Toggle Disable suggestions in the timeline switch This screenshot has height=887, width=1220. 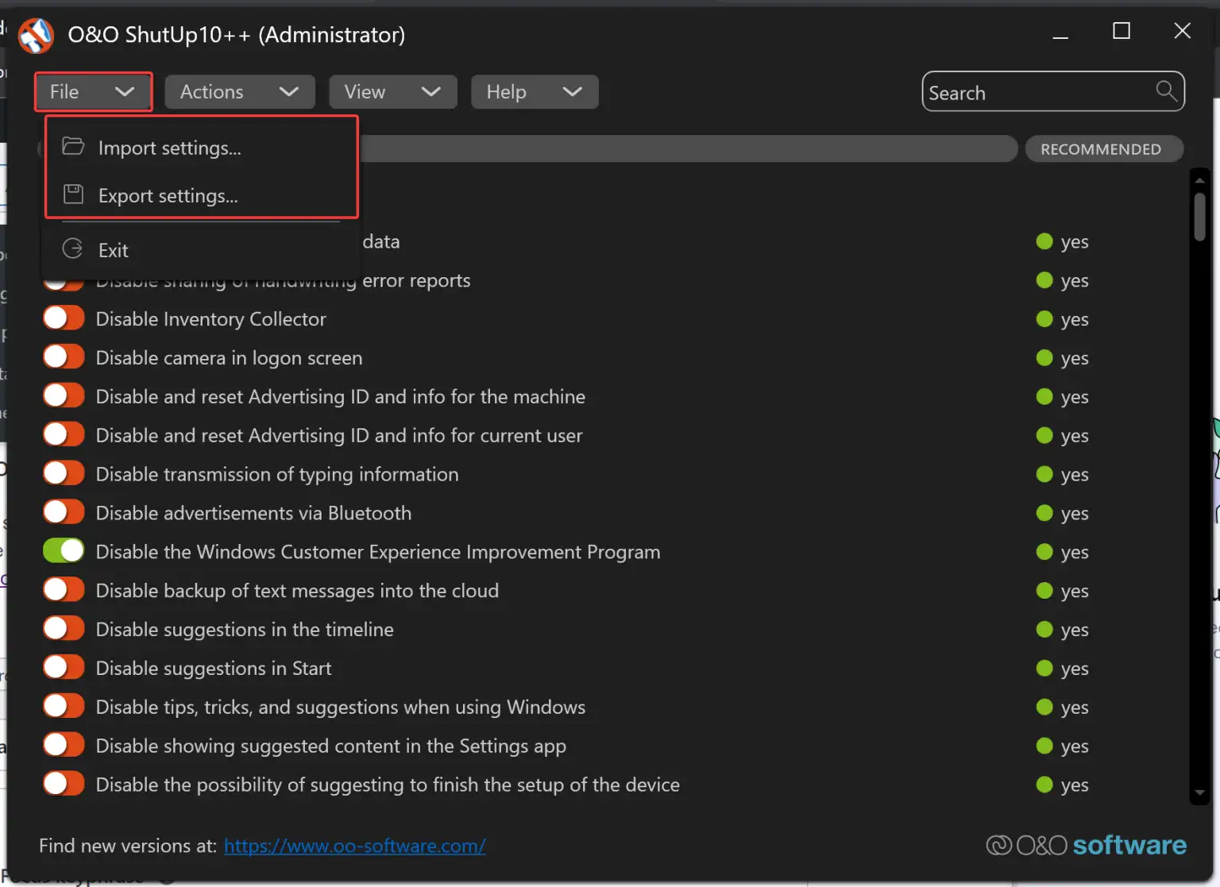tap(64, 630)
